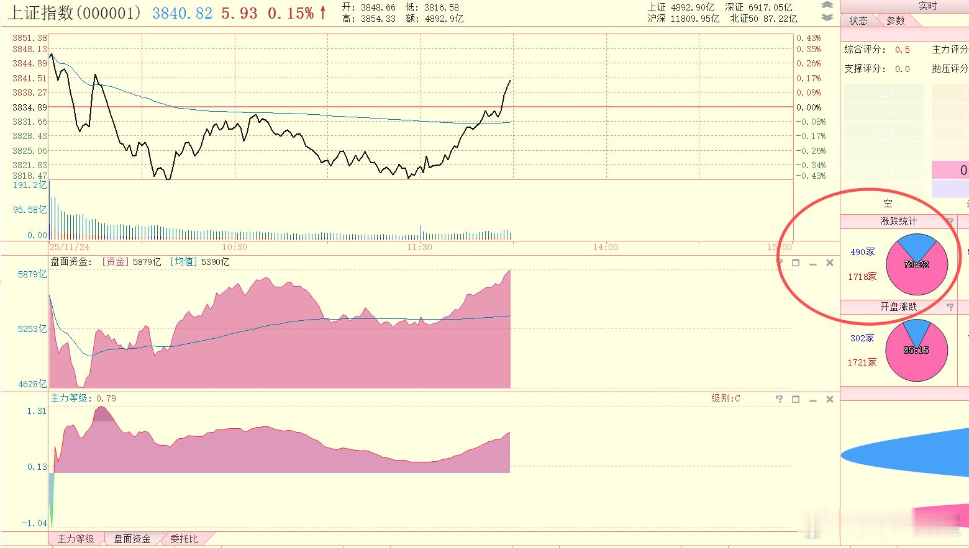Click the 级别:C label
The height and width of the screenshot is (548, 969).
(726, 398)
